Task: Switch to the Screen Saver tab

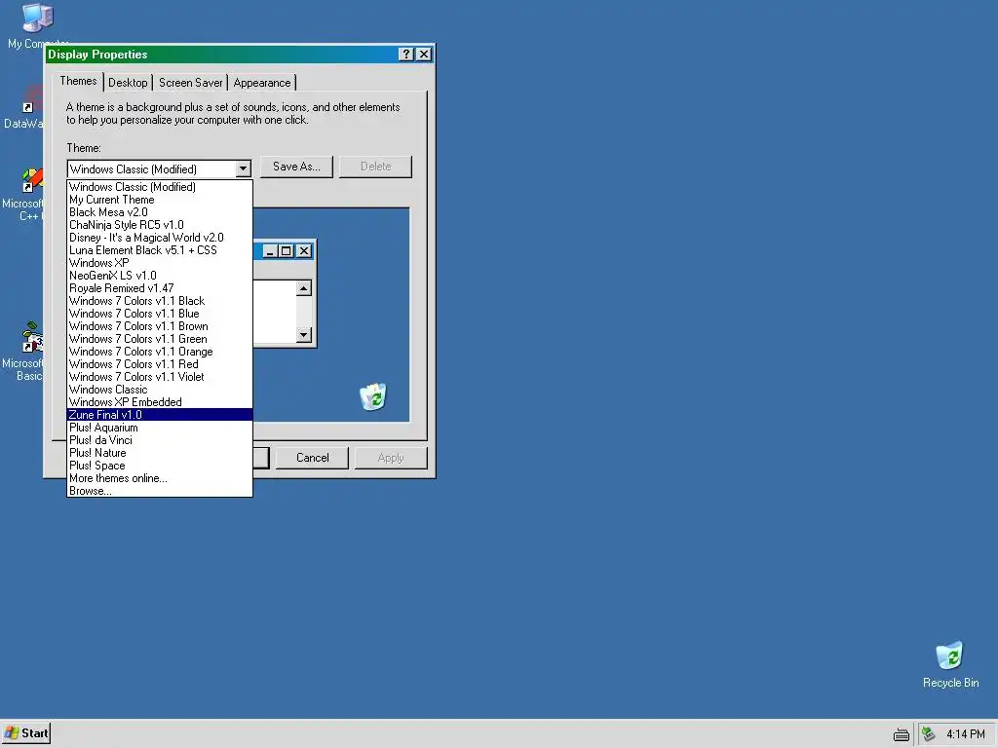Action: click(190, 83)
